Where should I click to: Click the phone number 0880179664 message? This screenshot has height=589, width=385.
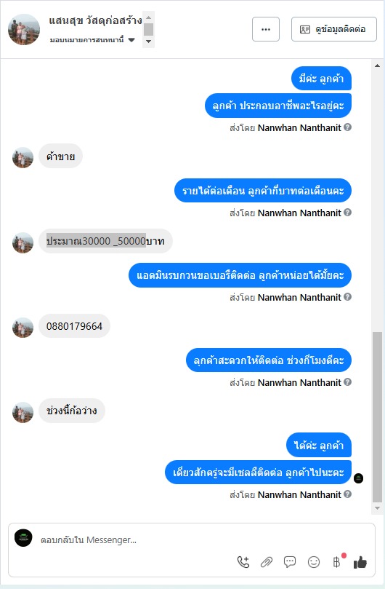[74, 326]
